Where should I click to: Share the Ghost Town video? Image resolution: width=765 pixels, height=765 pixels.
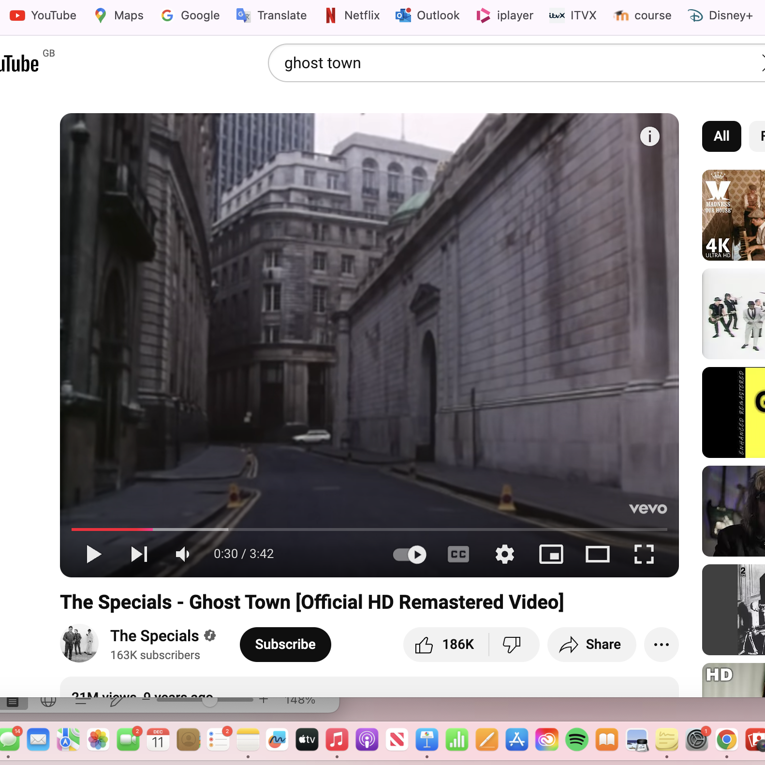[591, 645]
